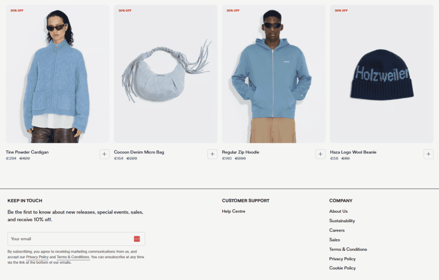Click plus icon beside Regular Zip Hoodie
Image resolution: width=439 pixels, height=280 pixels.
[x=321, y=154]
